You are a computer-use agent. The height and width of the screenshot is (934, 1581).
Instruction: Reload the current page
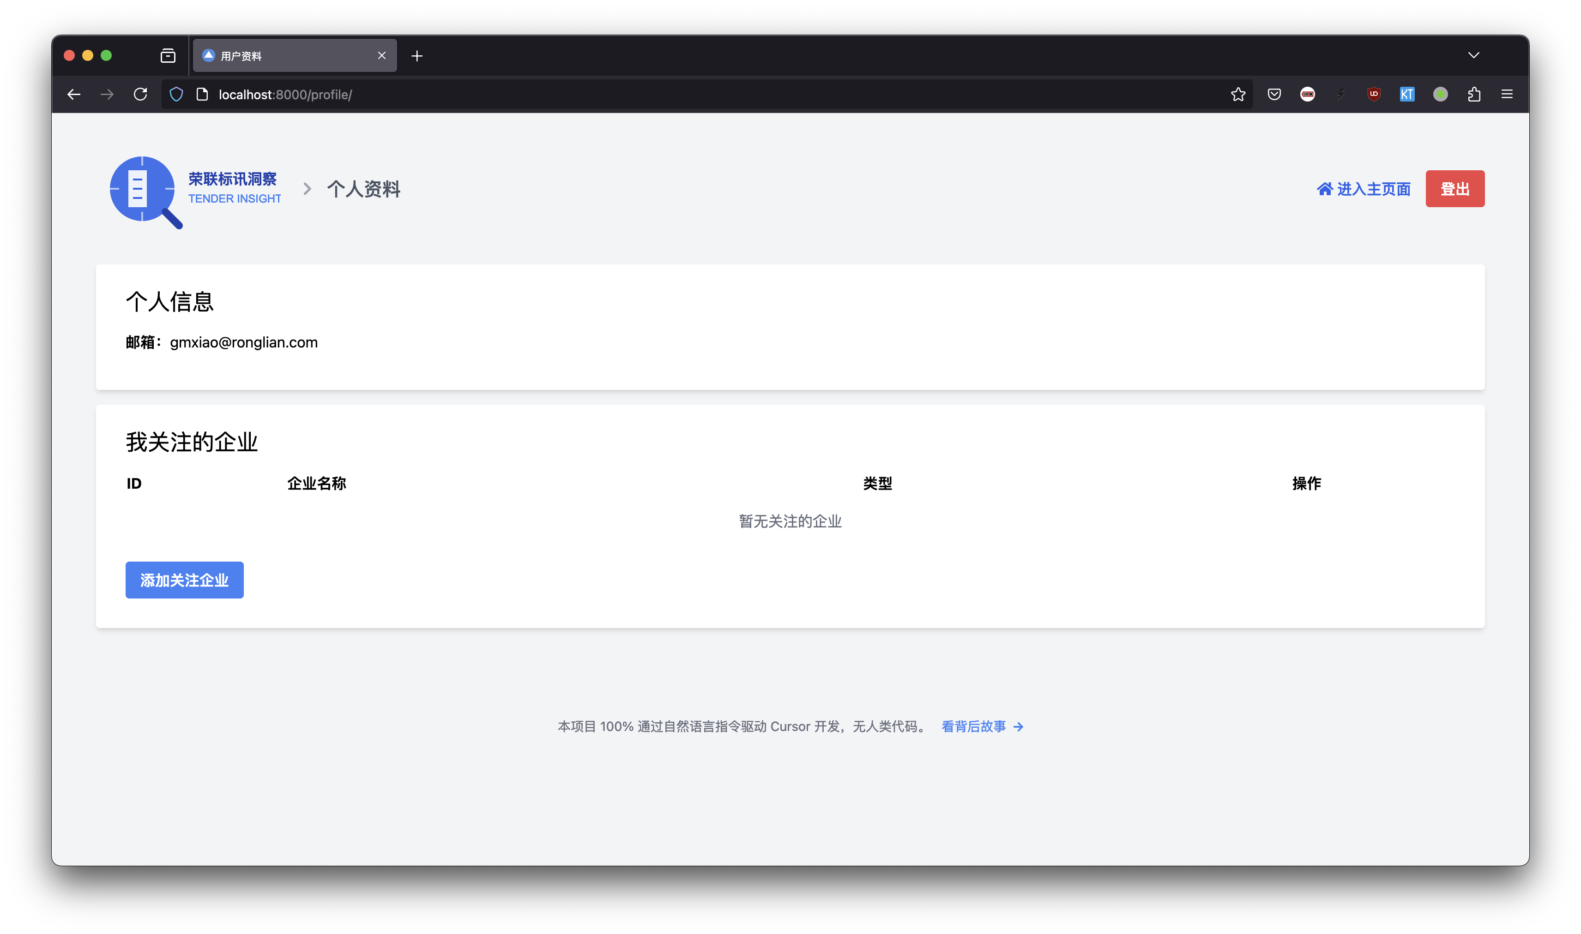(140, 95)
